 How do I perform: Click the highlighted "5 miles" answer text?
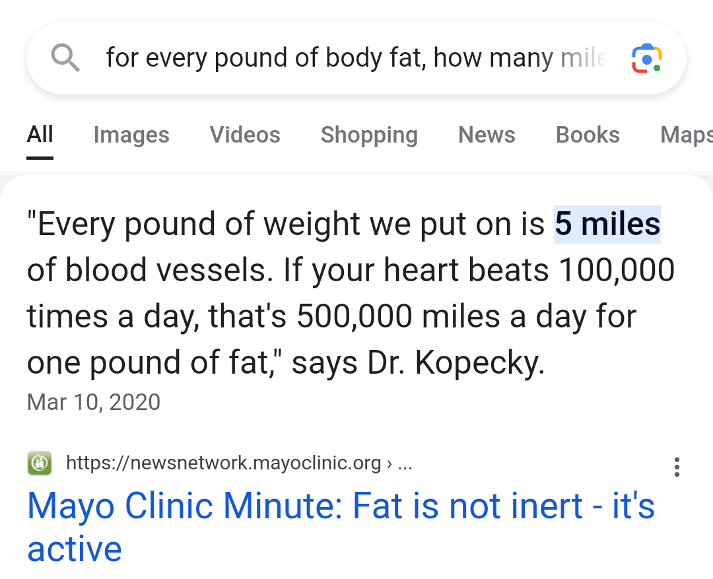click(x=607, y=224)
